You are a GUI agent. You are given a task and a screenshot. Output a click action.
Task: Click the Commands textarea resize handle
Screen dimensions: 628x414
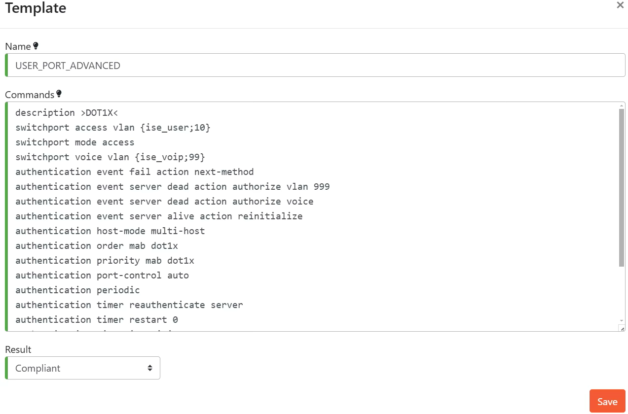point(622,328)
